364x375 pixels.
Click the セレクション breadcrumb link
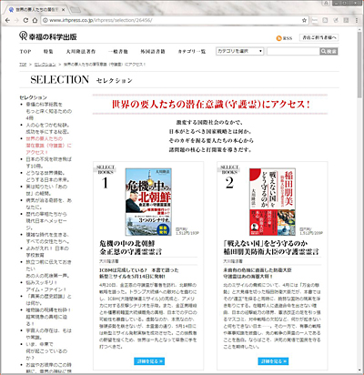tap(45, 65)
